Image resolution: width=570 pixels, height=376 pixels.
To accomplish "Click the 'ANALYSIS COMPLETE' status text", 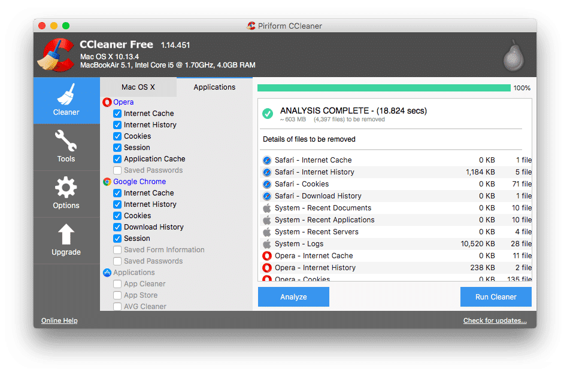I will [353, 111].
